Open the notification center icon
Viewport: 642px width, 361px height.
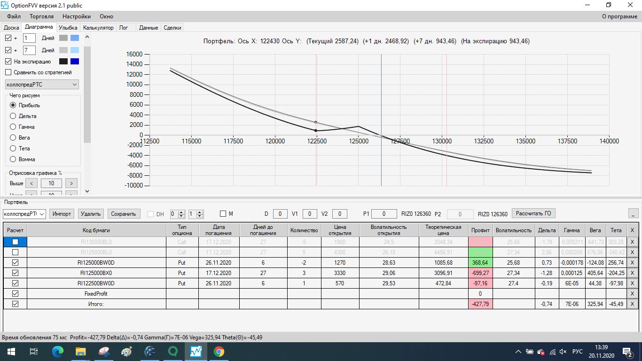(x=627, y=352)
